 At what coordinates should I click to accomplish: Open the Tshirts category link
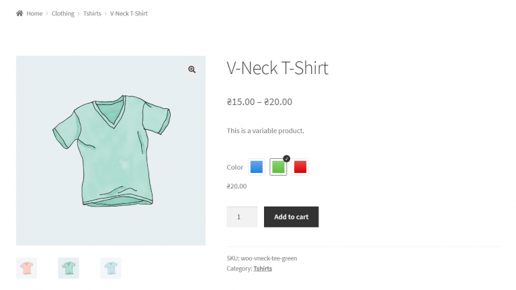pyautogui.click(x=263, y=268)
